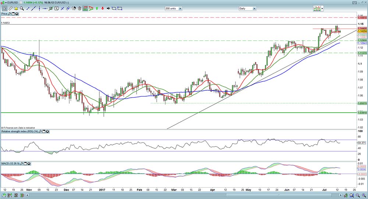This screenshot has width=368, height=199.
Task: Select the ellipse drawing tool
Action: point(114,8)
